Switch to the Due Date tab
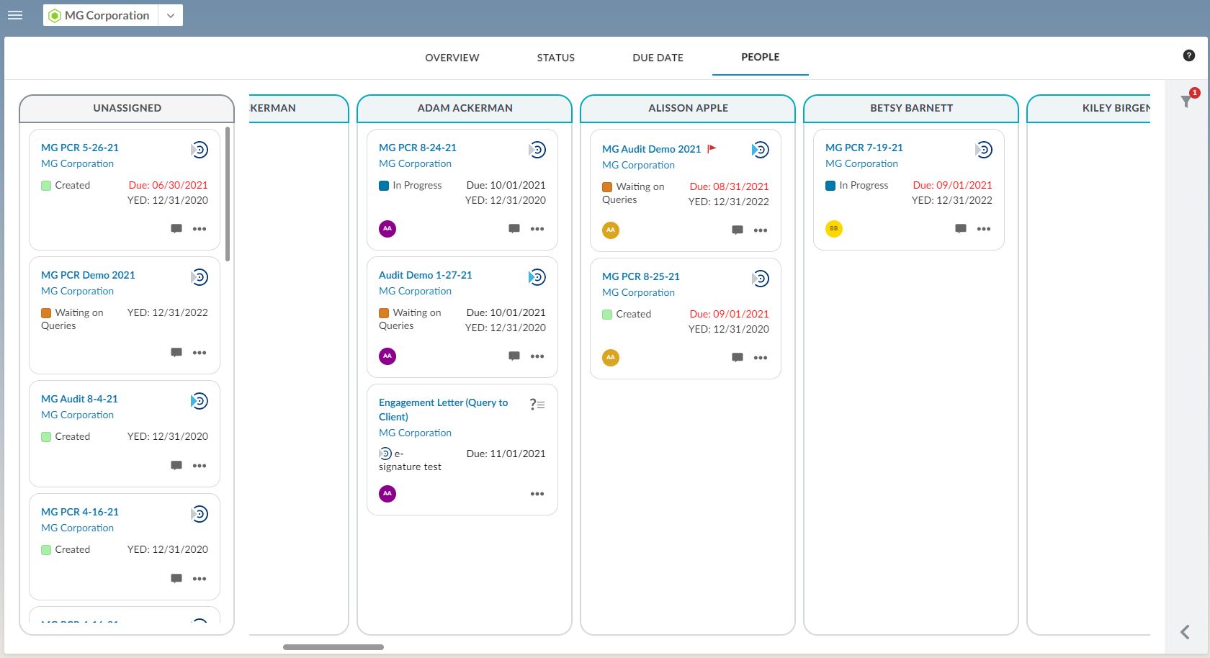Viewport: 1210px width, 658px height. point(658,58)
